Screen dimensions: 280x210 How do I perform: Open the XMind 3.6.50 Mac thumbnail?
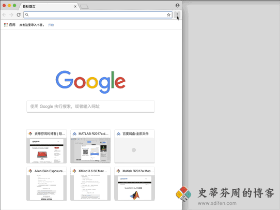click(x=90, y=184)
